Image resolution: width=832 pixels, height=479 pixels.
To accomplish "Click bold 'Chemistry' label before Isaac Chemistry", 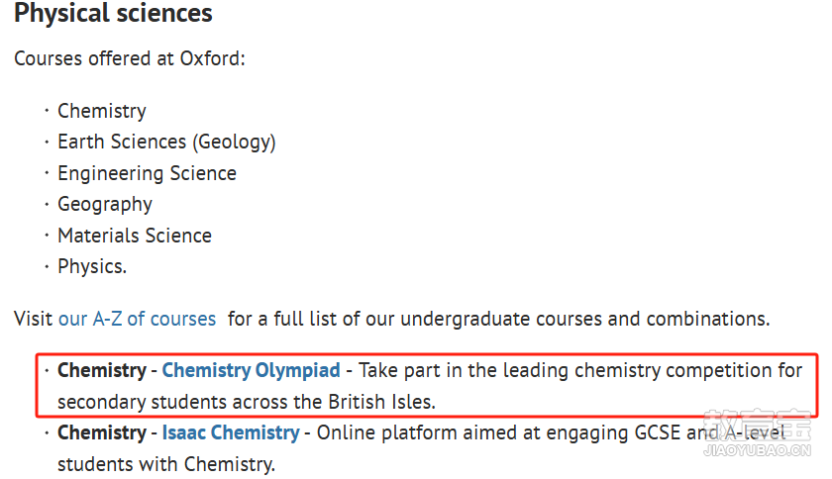I will point(102,432).
